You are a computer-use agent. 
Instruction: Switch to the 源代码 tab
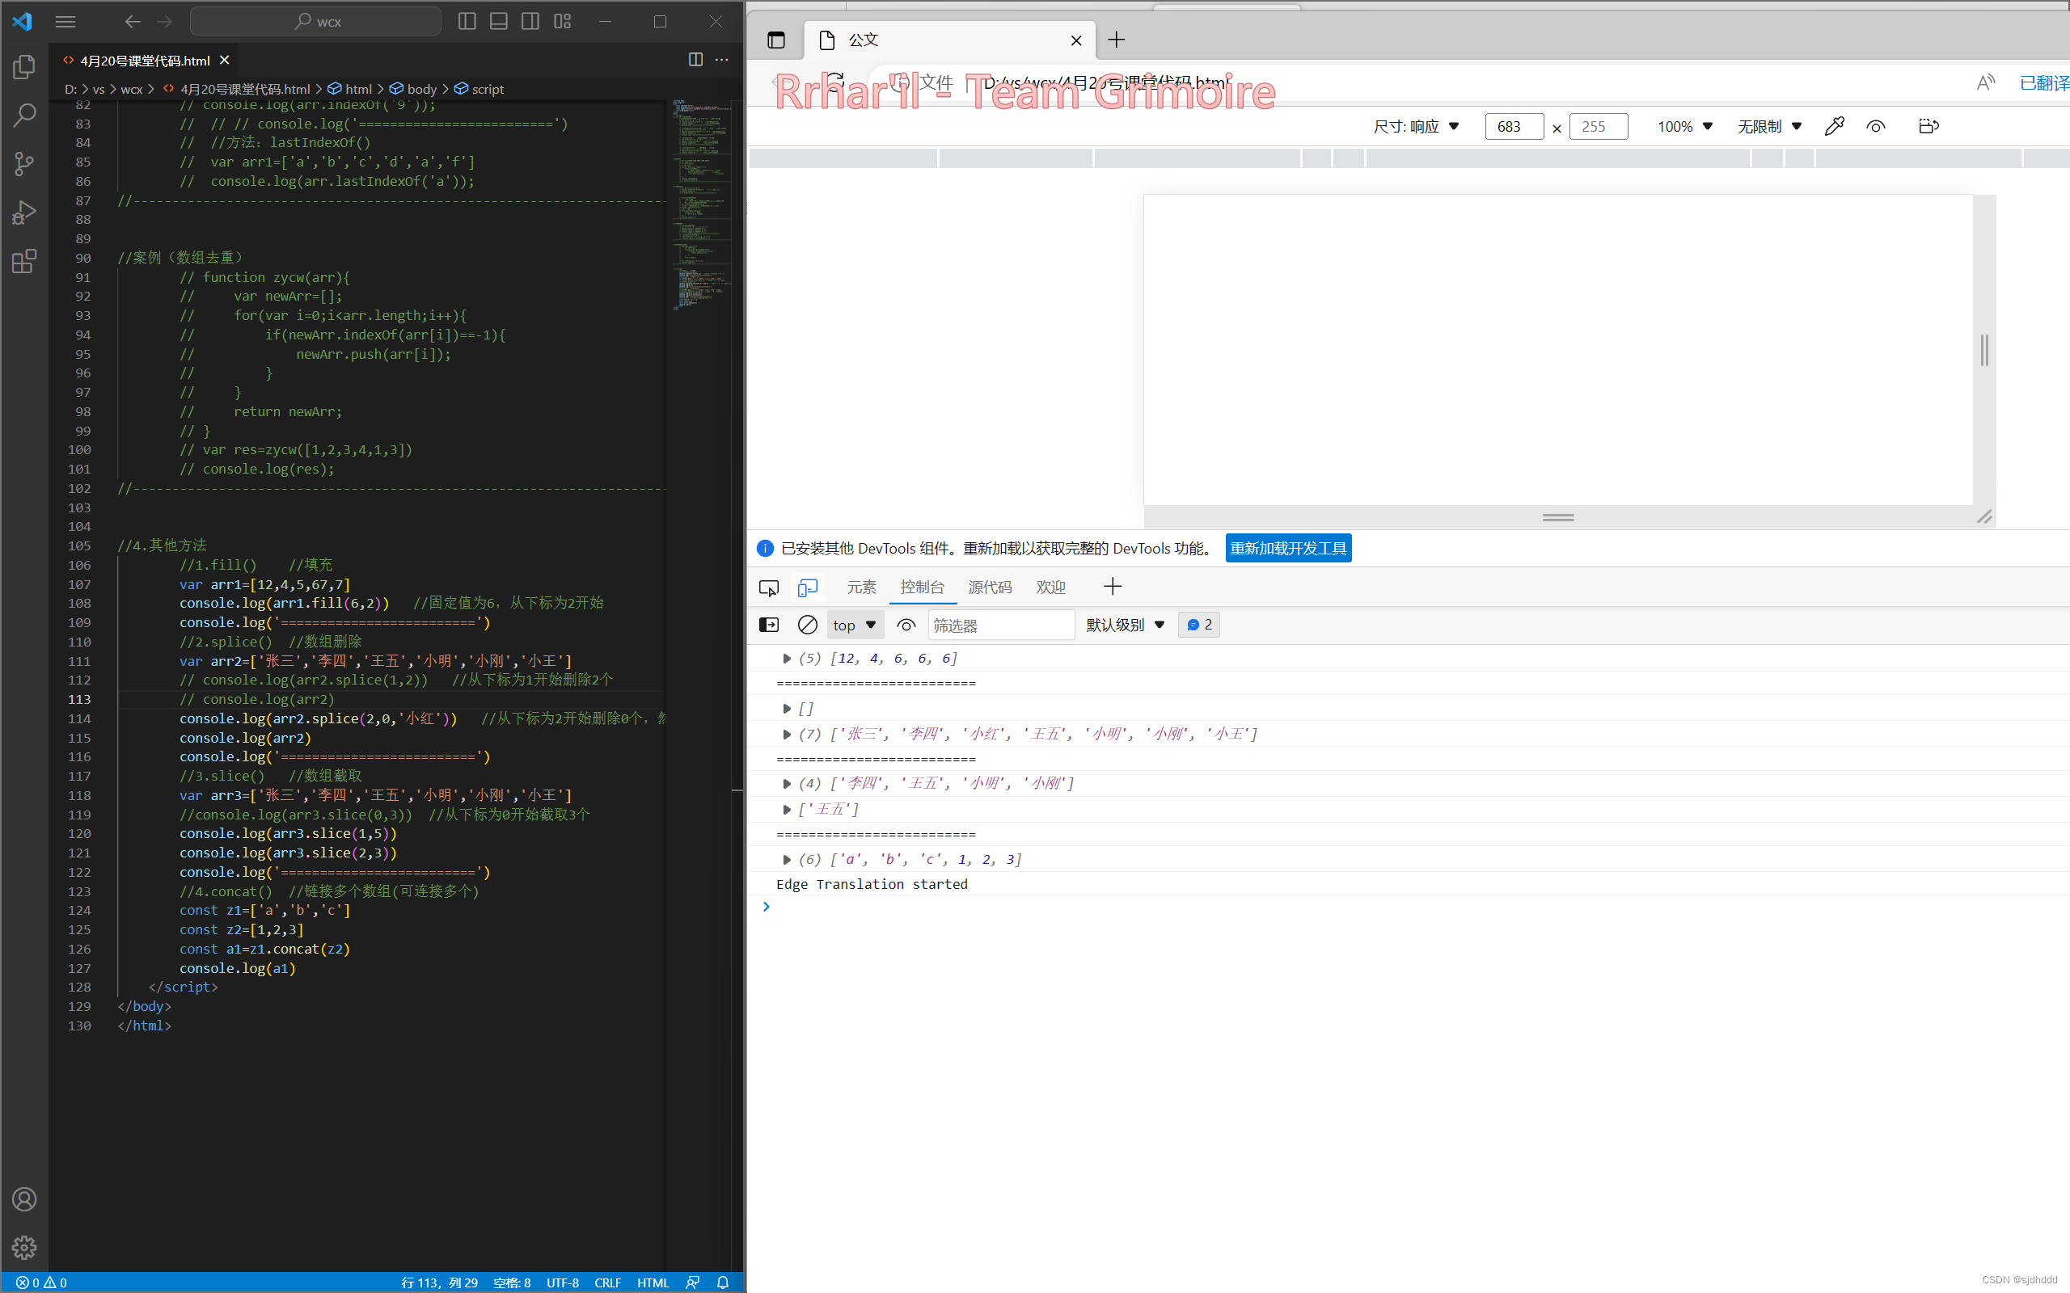pyautogui.click(x=989, y=588)
